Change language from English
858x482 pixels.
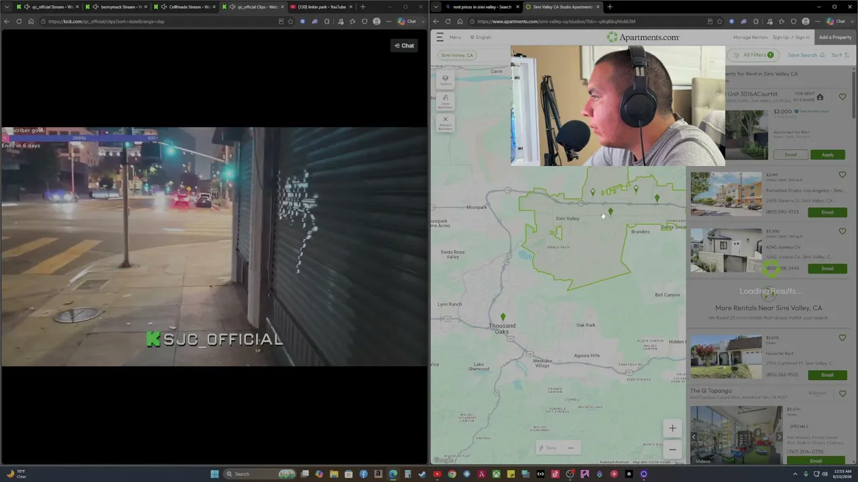(481, 37)
